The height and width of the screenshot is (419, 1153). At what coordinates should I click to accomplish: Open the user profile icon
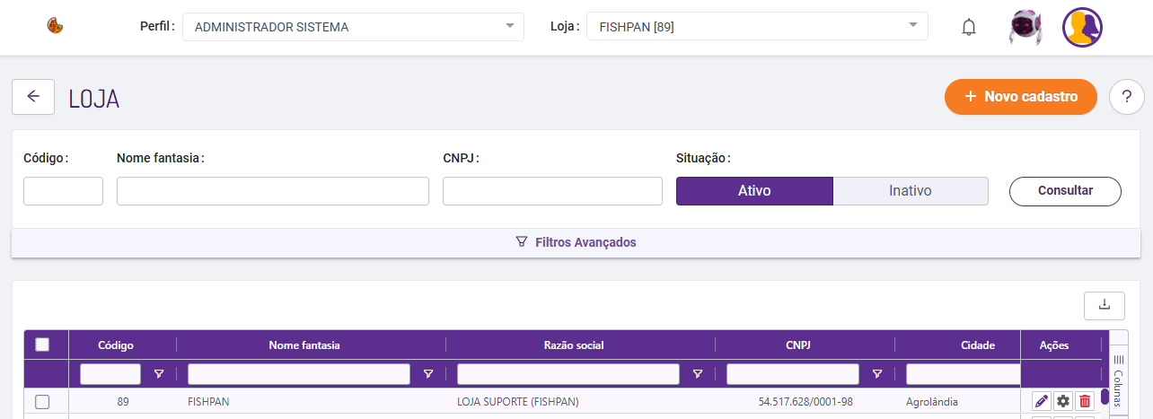click(x=1082, y=27)
